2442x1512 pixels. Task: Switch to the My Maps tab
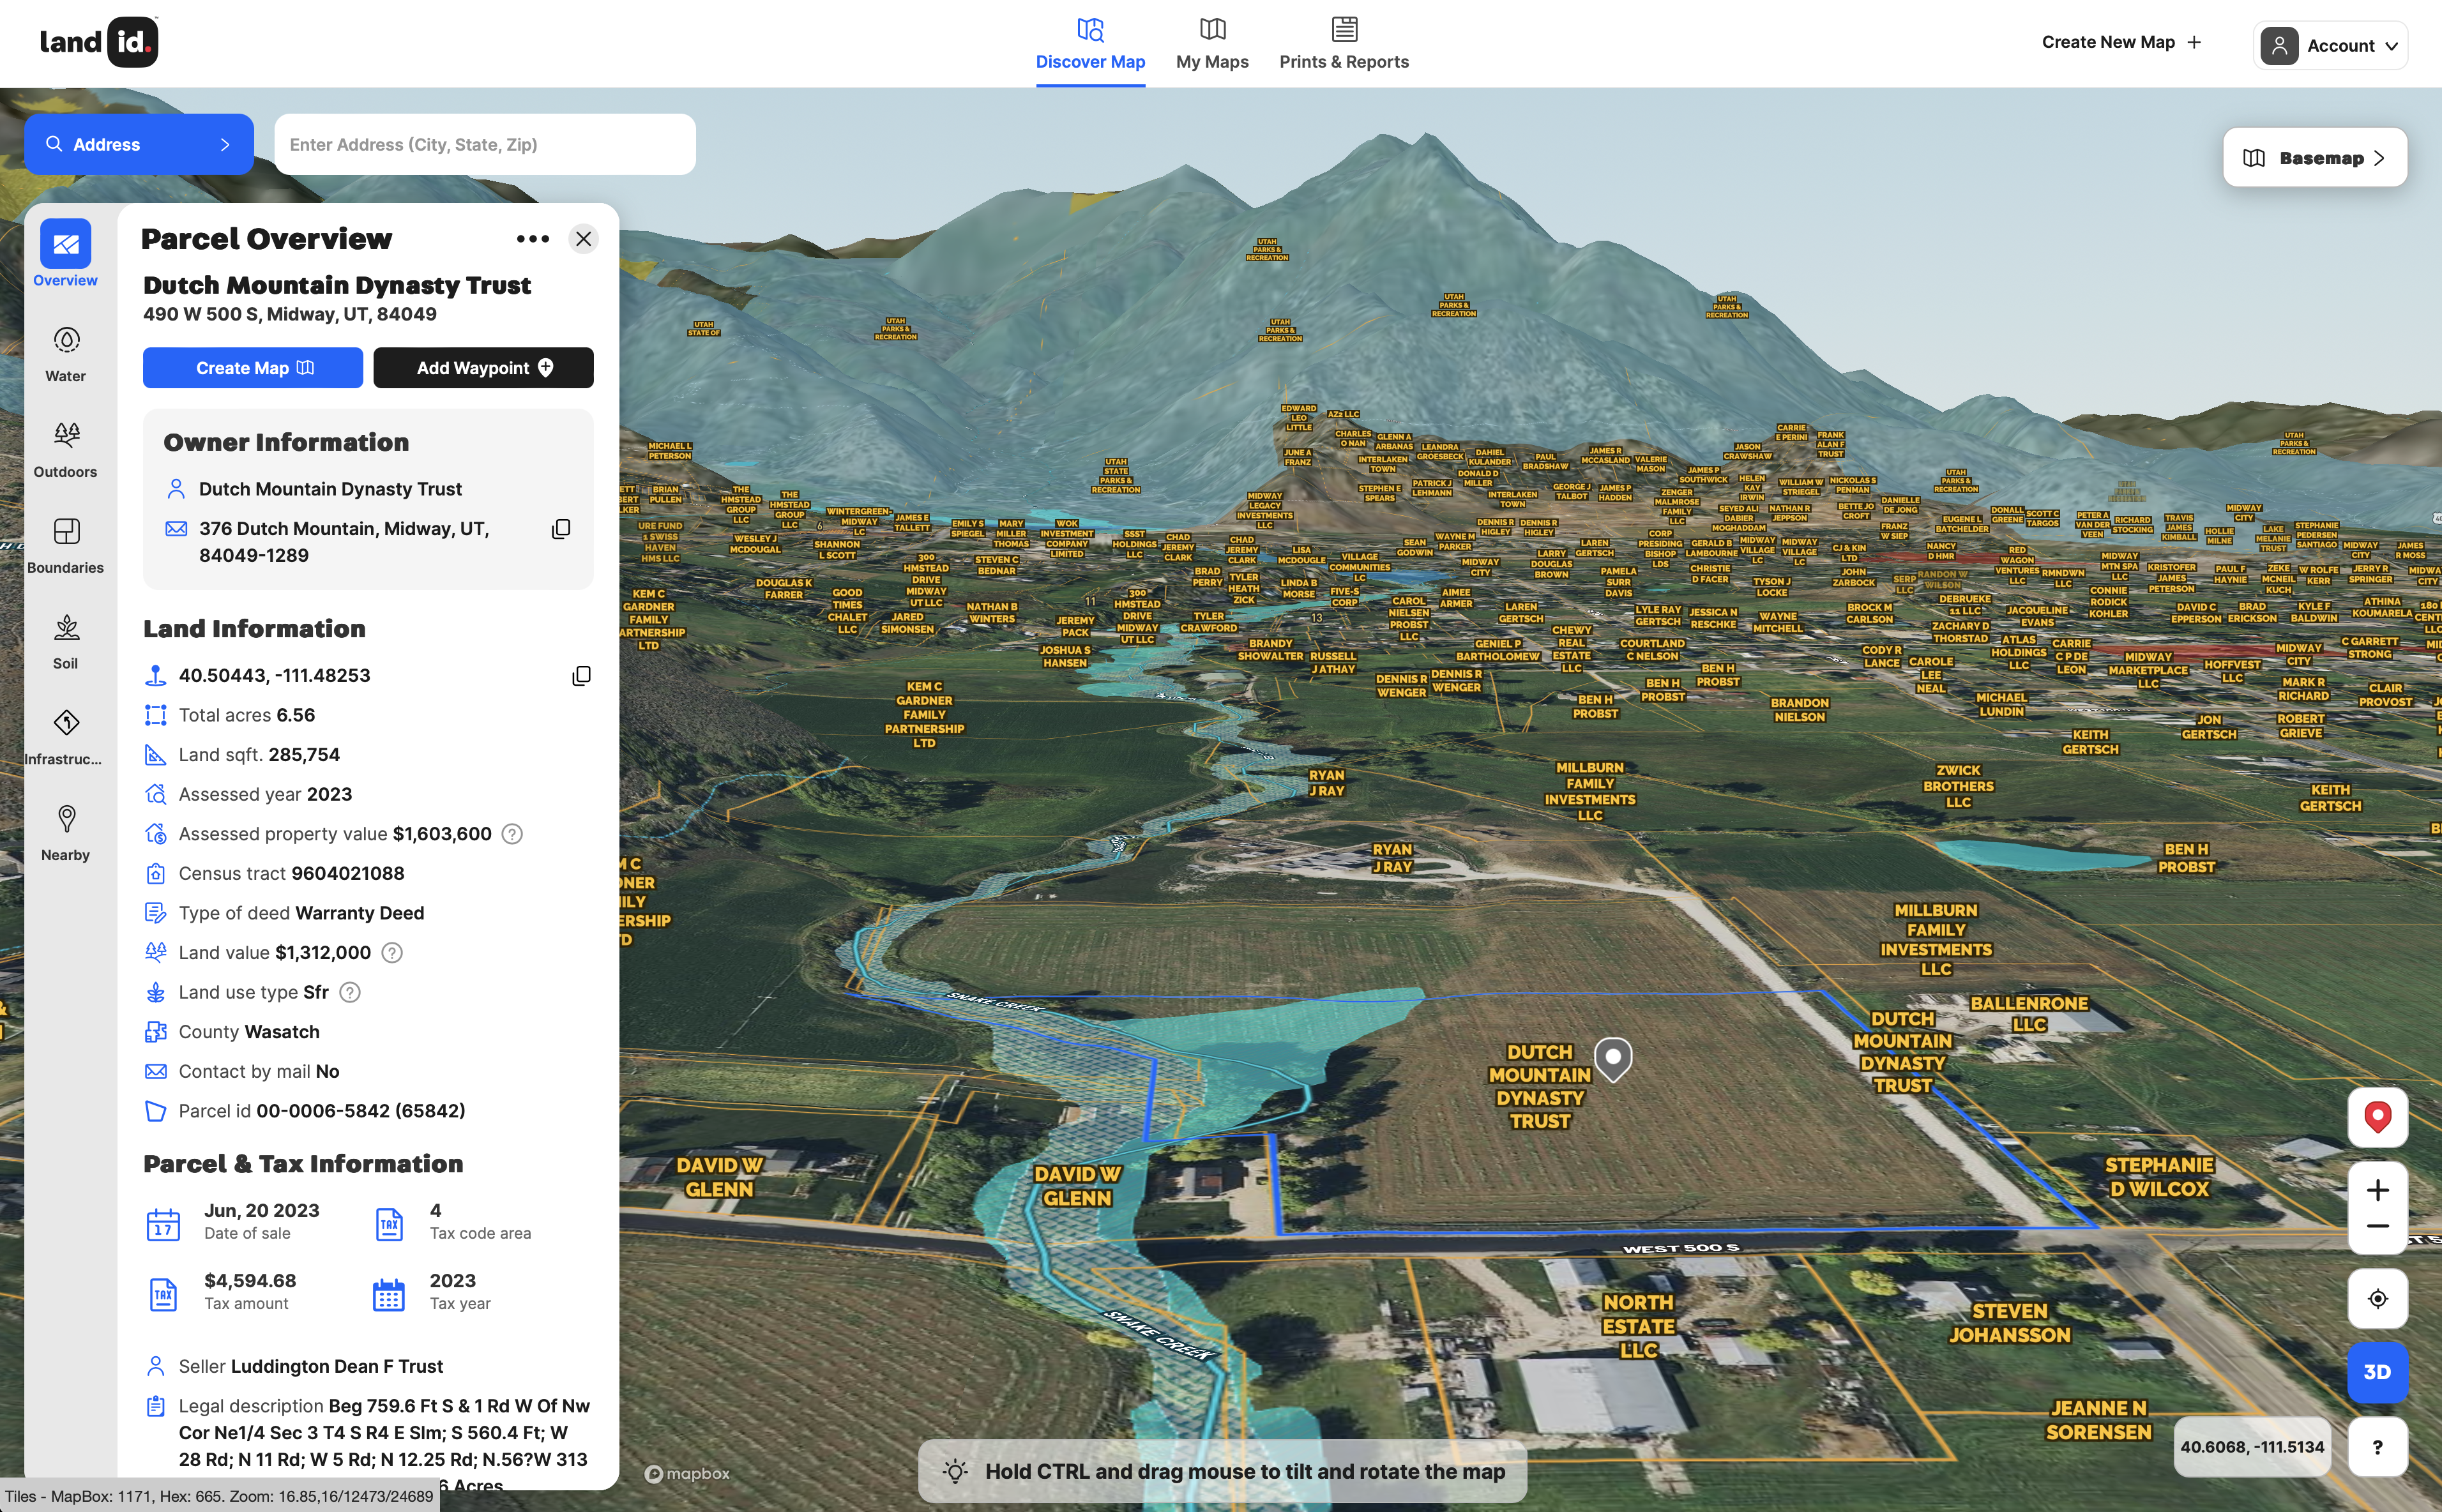1212,44
